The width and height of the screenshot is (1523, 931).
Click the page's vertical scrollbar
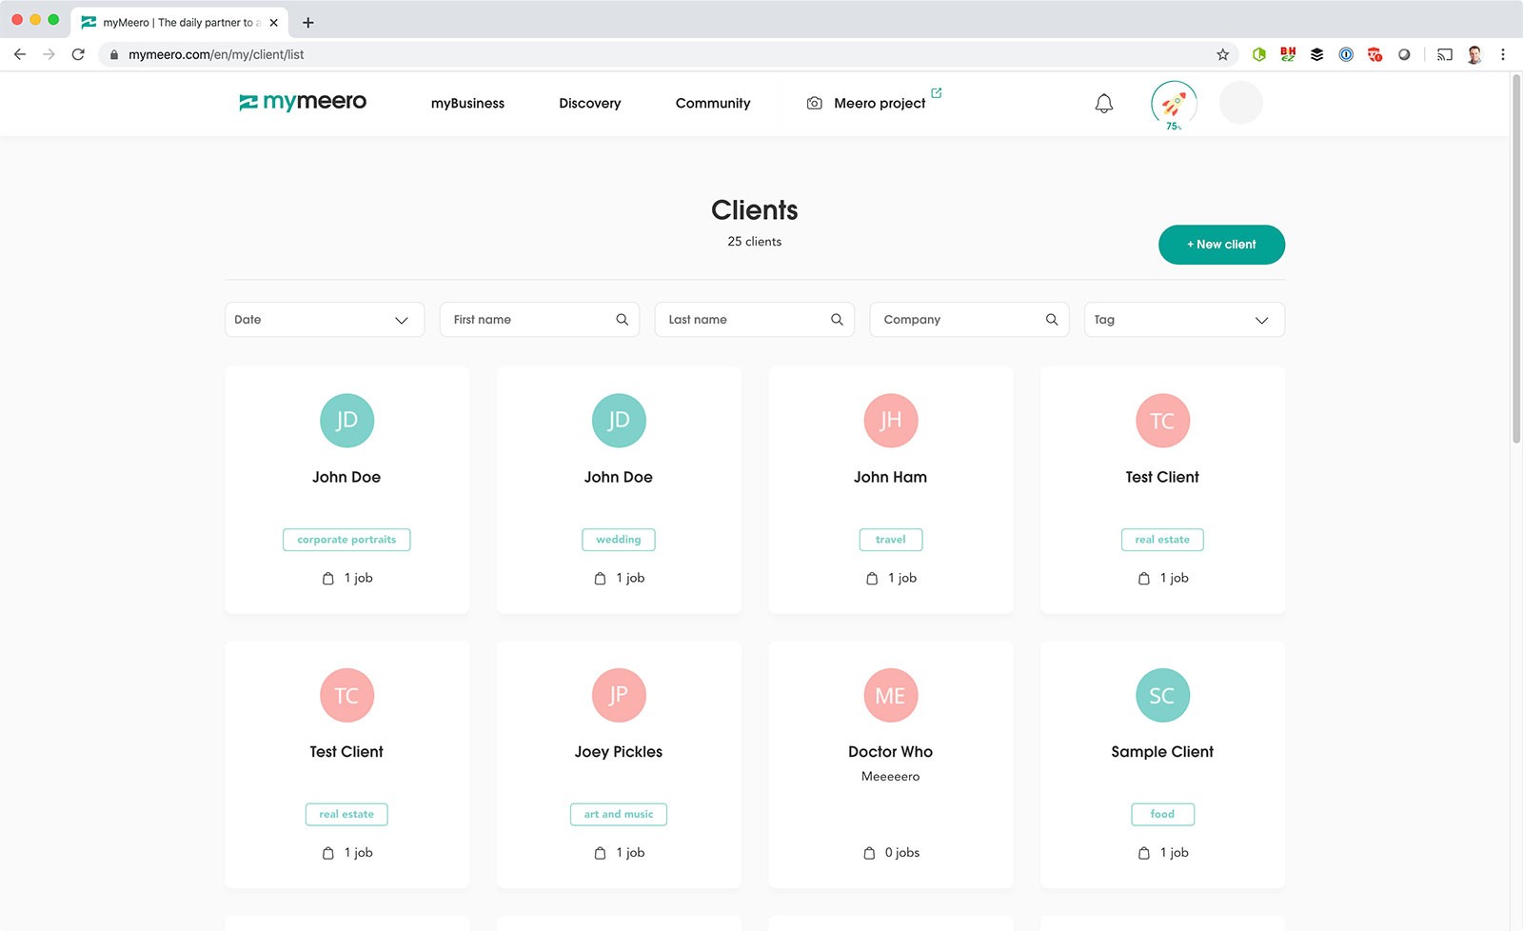(x=1516, y=257)
